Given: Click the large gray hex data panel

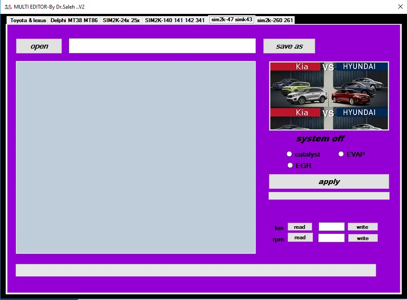Looking at the screenshot, I should pos(136,157).
